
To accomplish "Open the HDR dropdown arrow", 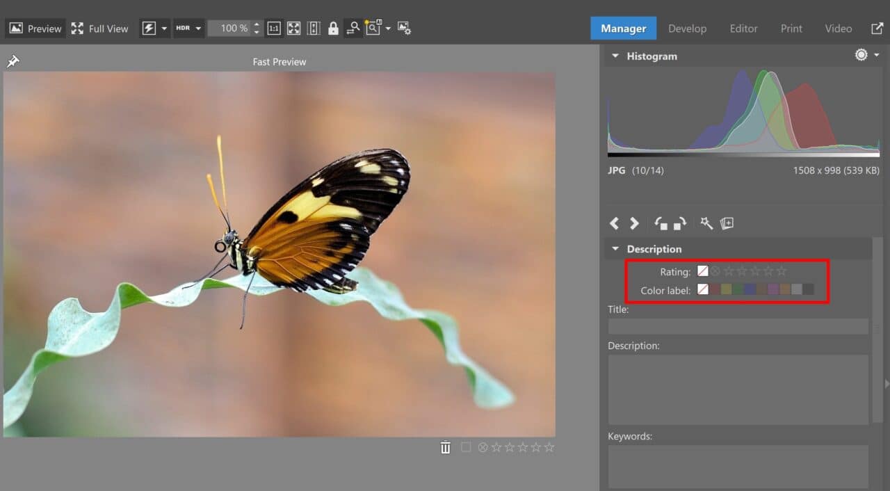I will click(198, 28).
